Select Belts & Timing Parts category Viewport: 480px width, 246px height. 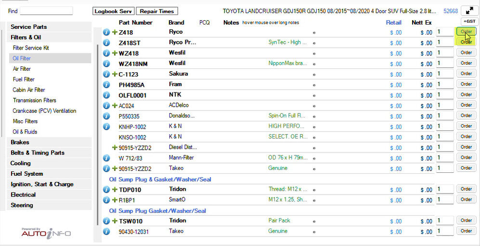[50, 153]
